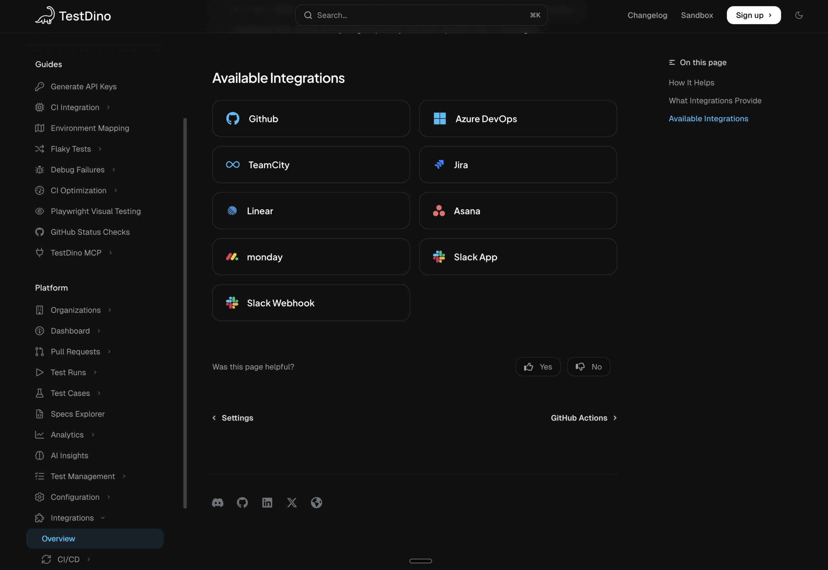Image resolution: width=828 pixels, height=570 pixels.
Task: Select the Jira integration card
Action: click(x=517, y=164)
